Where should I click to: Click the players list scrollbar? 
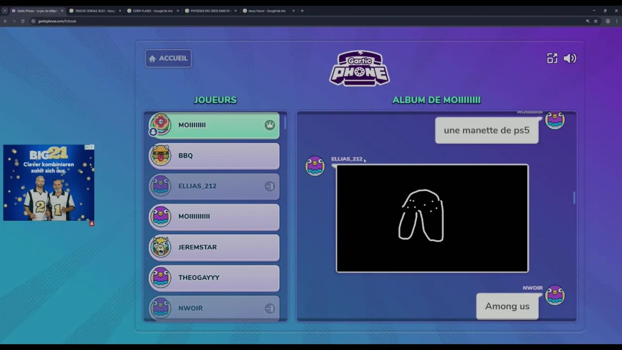click(x=285, y=122)
